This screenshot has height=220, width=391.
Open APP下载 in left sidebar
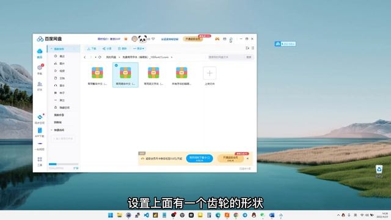coord(40,133)
